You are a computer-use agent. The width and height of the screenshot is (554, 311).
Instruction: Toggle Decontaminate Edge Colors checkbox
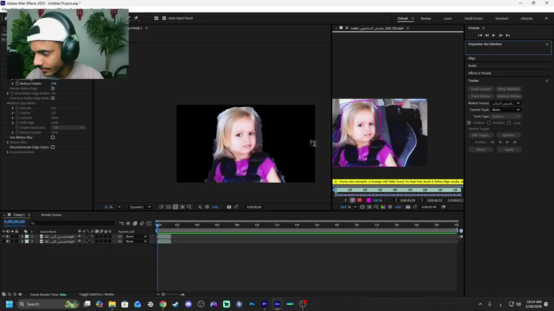tap(53, 147)
